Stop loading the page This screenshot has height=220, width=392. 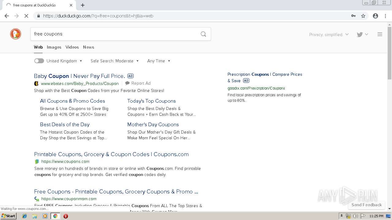[x=26, y=16]
